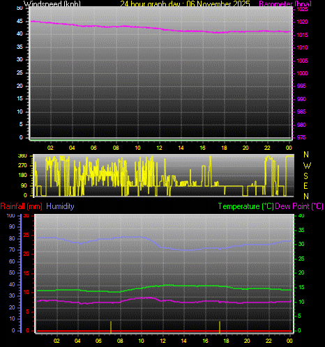Click hour "18" under the windspeed graph
Screen dimensions: 325x347
(224, 148)
